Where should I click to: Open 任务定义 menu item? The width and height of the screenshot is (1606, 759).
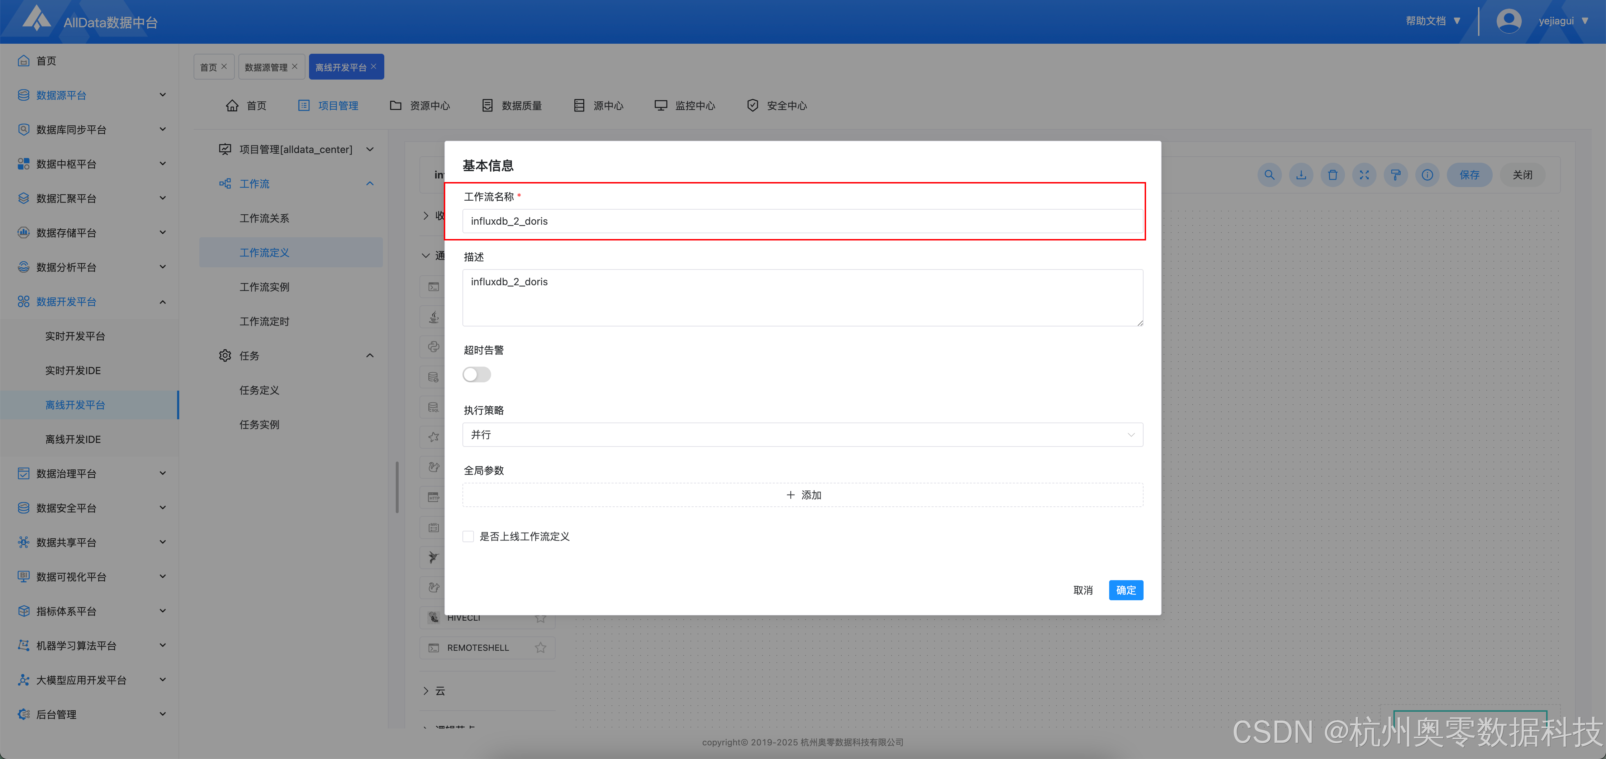coord(259,390)
